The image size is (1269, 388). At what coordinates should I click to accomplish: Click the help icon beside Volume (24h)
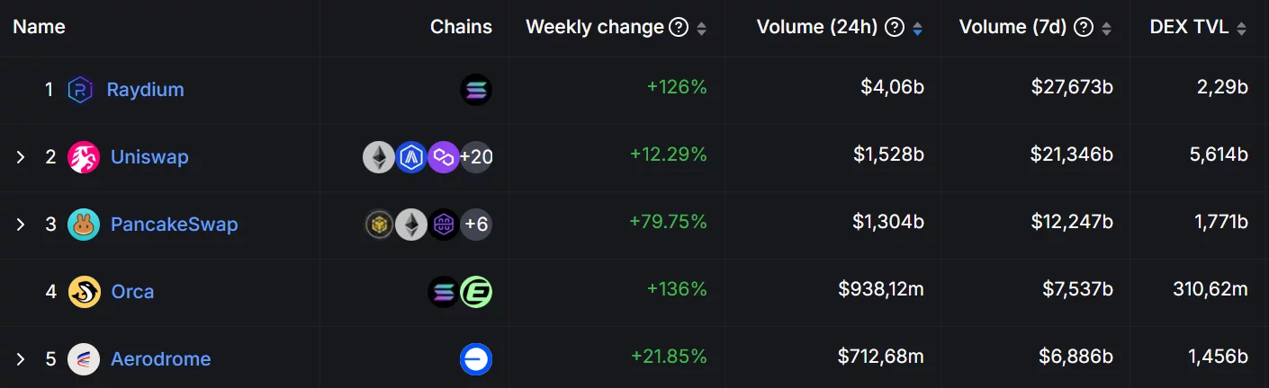(x=895, y=28)
